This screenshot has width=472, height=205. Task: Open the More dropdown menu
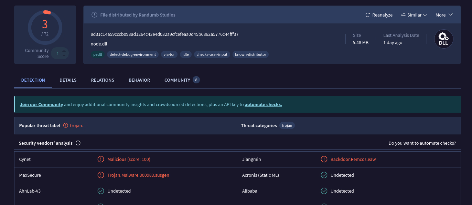pyautogui.click(x=444, y=15)
